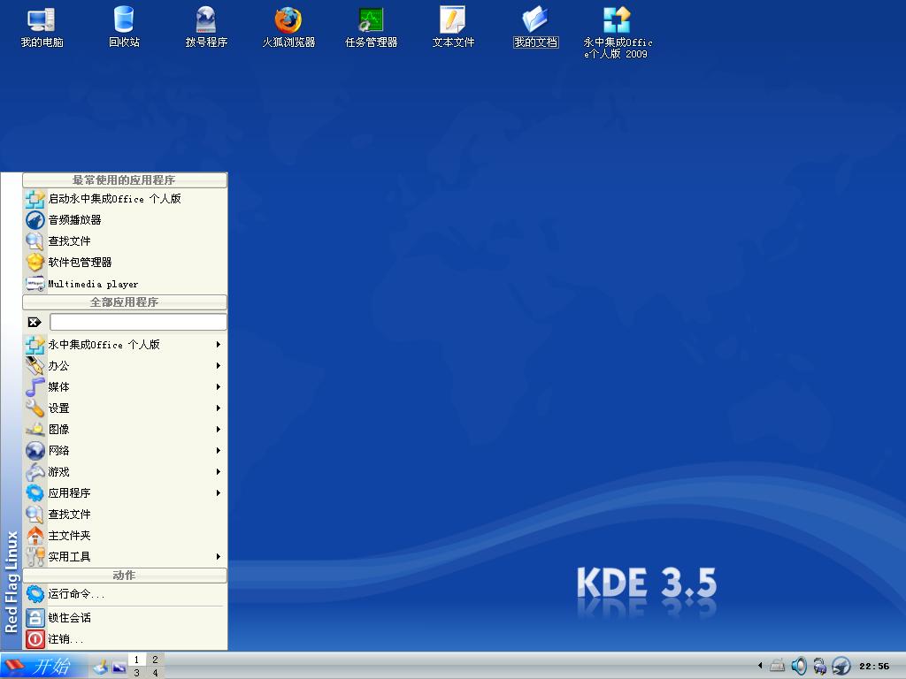Open the 回收站 recycle bin icon

coord(124,27)
